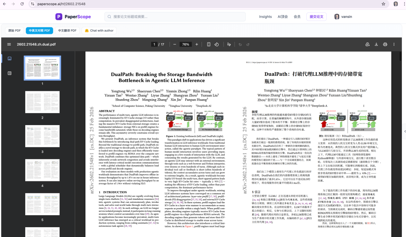Open the browser profile avatar
Screen dimensions: 406x237
[395, 4]
